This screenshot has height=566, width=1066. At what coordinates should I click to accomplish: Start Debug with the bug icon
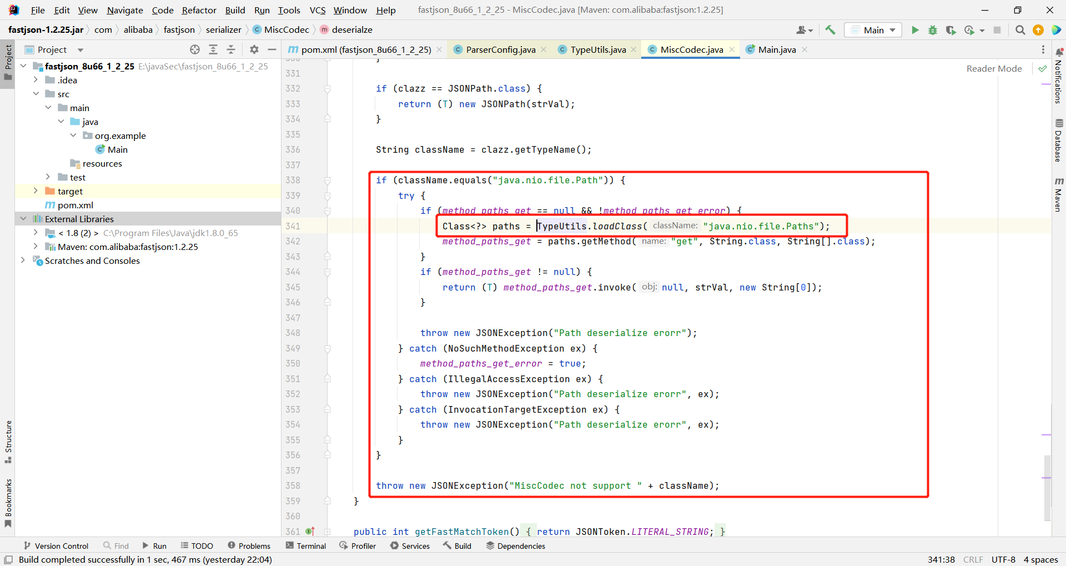933,30
